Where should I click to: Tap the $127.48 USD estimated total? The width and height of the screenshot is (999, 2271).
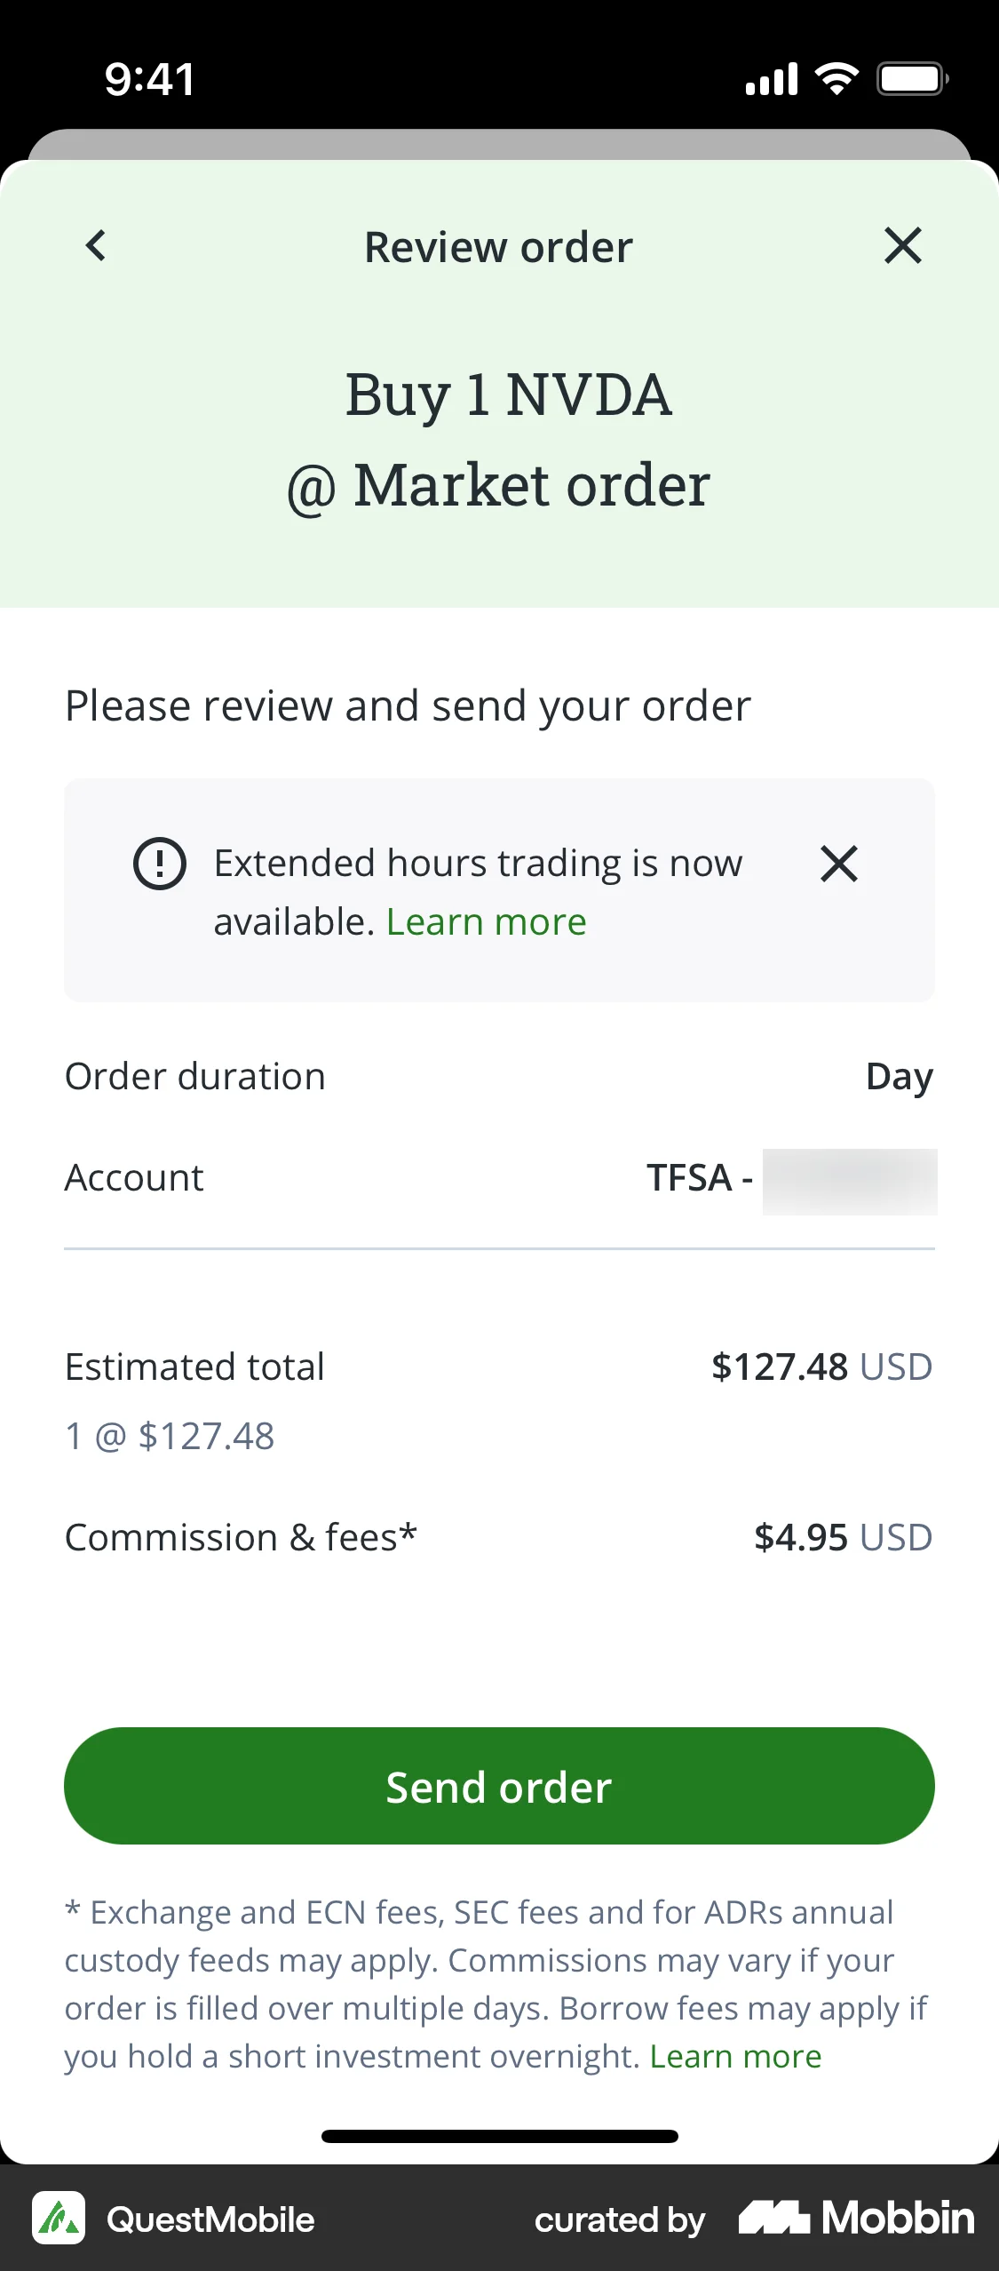tap(821, 1367)
